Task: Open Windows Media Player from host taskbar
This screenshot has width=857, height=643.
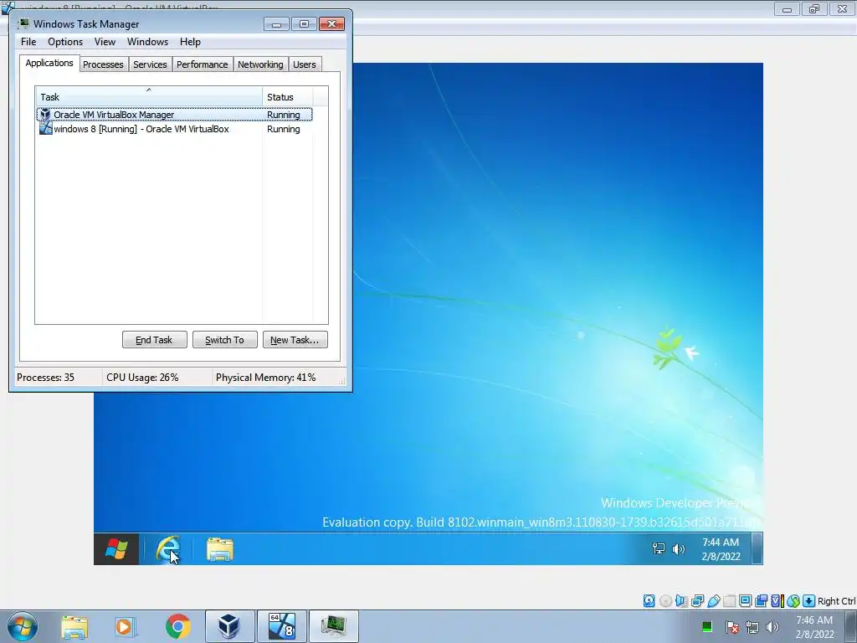Action: click(126, 626)
